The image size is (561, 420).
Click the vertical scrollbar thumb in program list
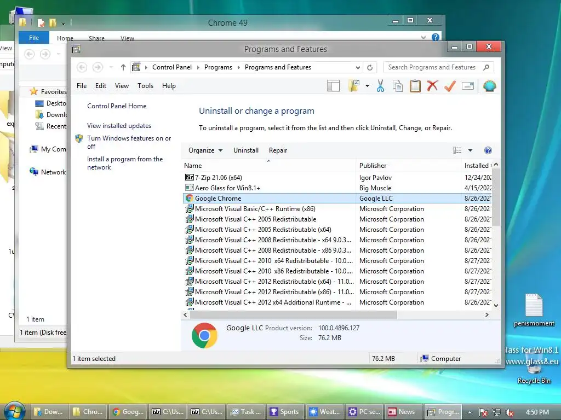496,197
